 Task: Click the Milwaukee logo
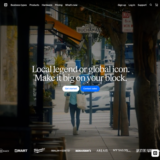point(39,150)
